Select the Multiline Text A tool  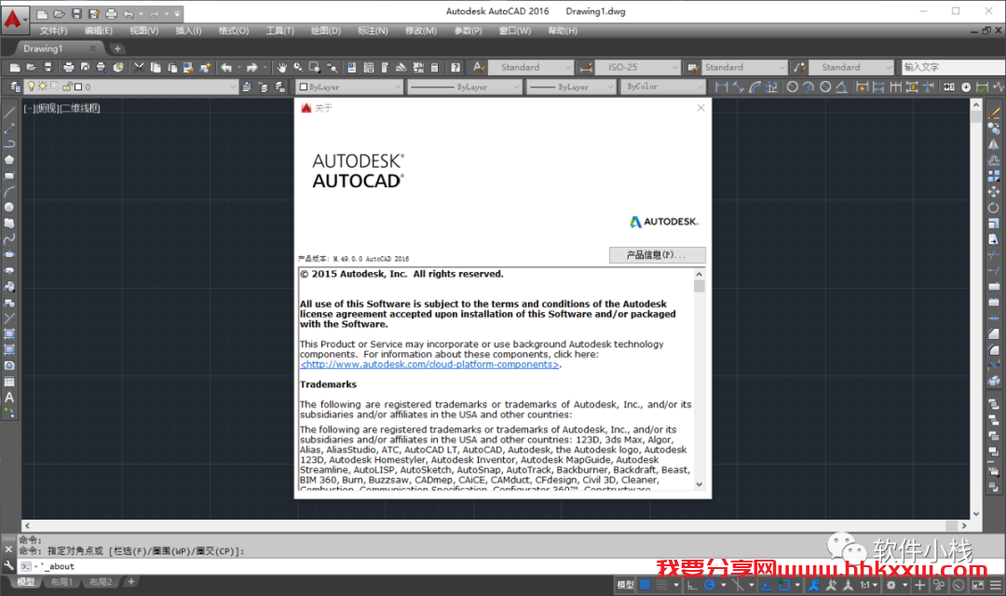coord(9,397)
